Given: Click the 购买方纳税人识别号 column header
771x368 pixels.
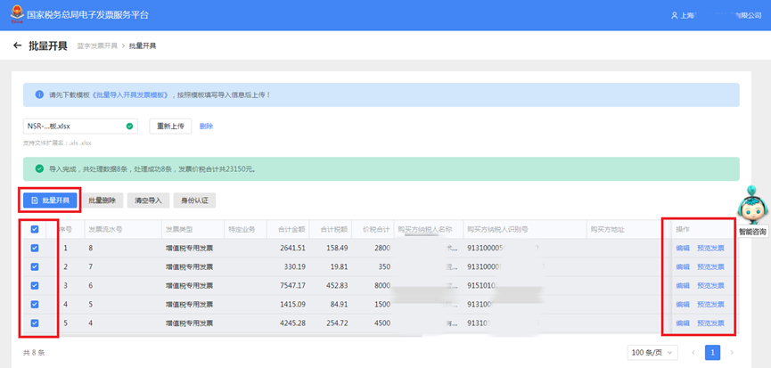Looking at the screenshot, I should coord(497,230).
